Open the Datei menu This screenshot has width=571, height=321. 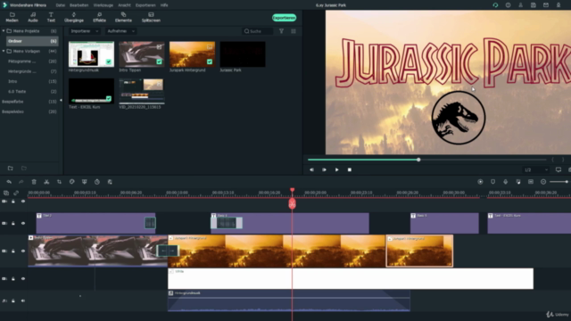(x=60, y=5)
